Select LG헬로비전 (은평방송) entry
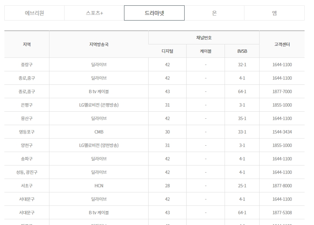The image size is (314, 225). [99, 105]
